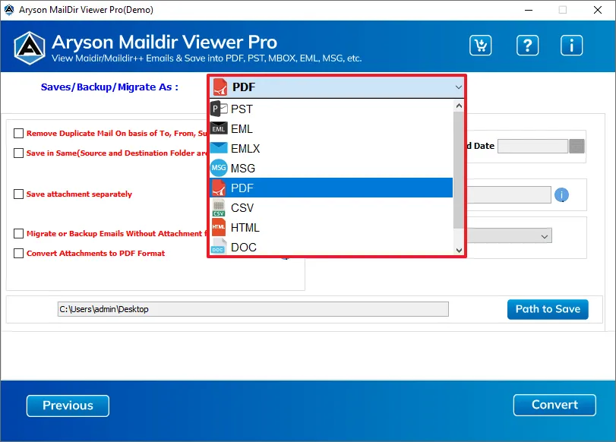The width and height of the screenshot is (616, 442).
Task: Choose MSG in the format list
Action: (331, 168)
